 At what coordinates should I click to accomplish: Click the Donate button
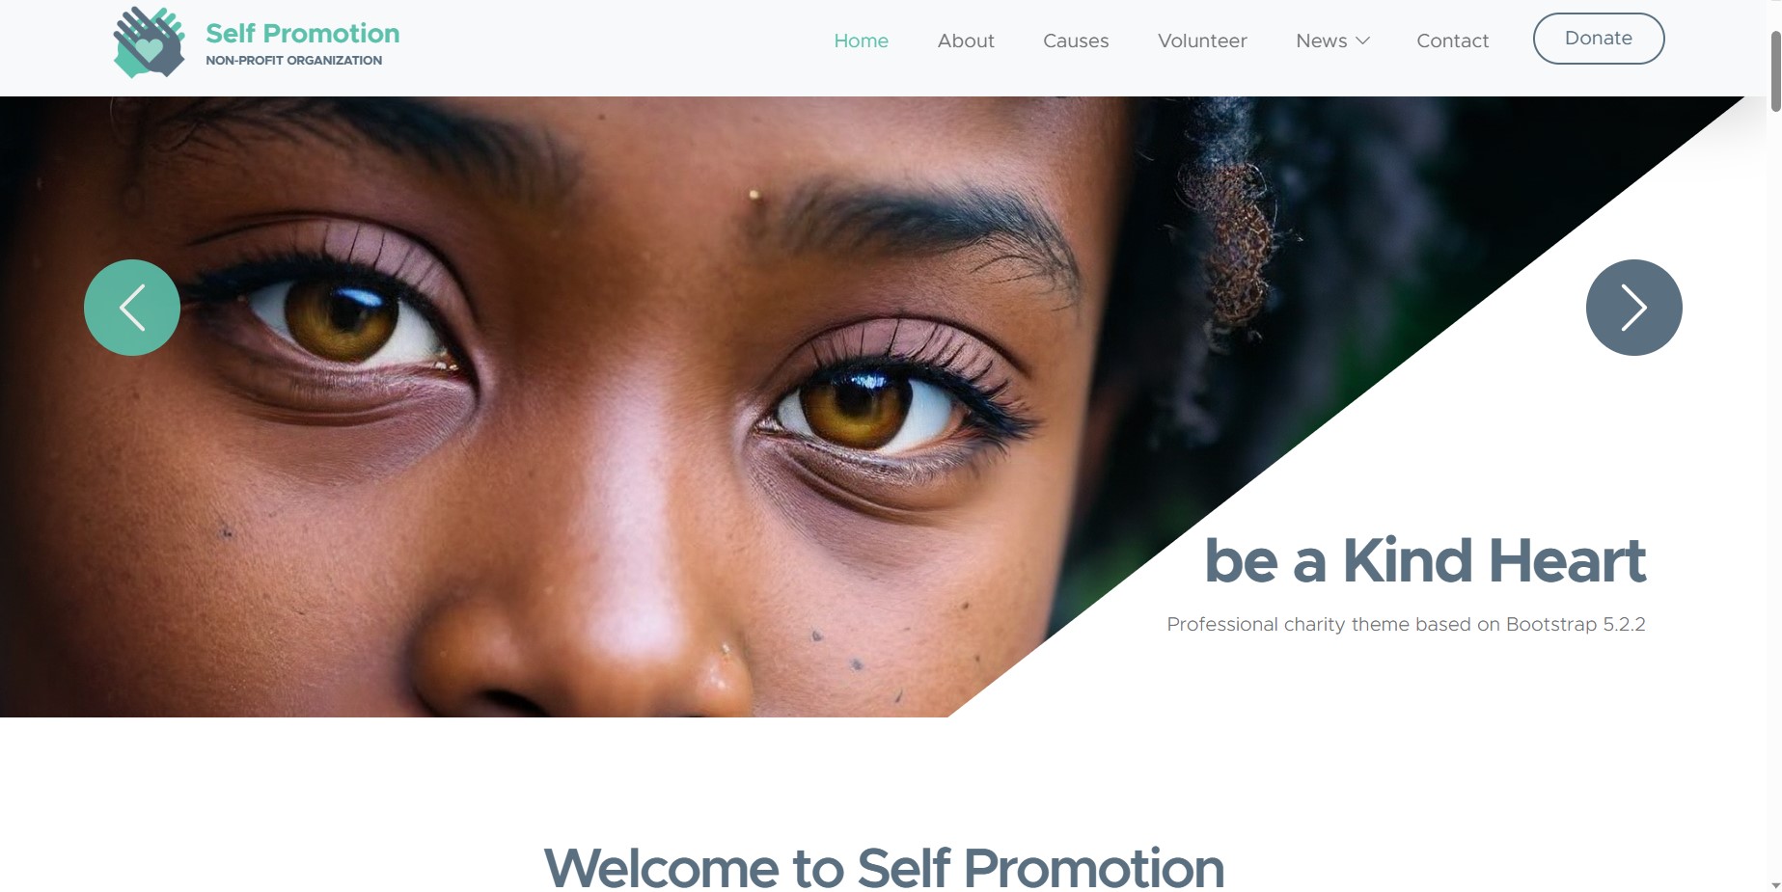tap(1599, 39)
